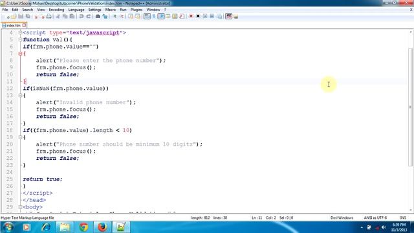Open the Plugins menu
The width and height of the screenshot is (414, 233).
click(136, 10)
